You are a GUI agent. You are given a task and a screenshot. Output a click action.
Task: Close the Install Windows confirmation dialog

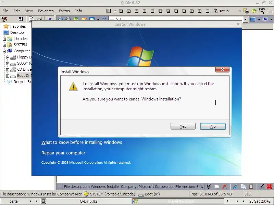[x=222, y=69]
